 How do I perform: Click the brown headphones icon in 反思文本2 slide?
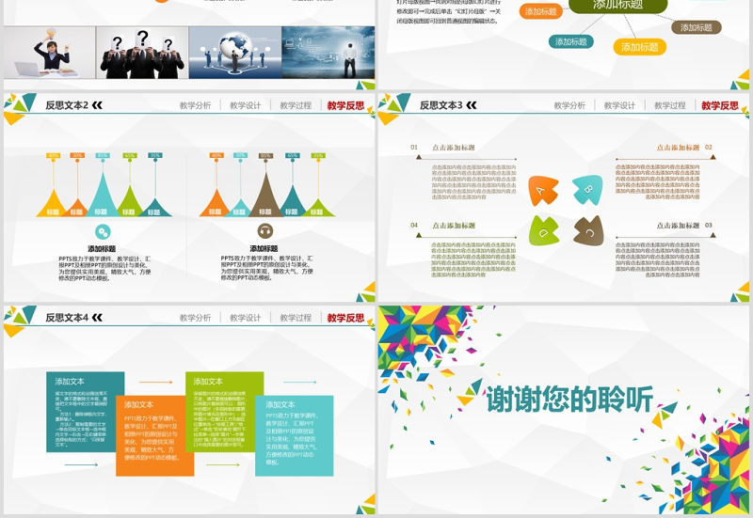(x=265, y=231)
